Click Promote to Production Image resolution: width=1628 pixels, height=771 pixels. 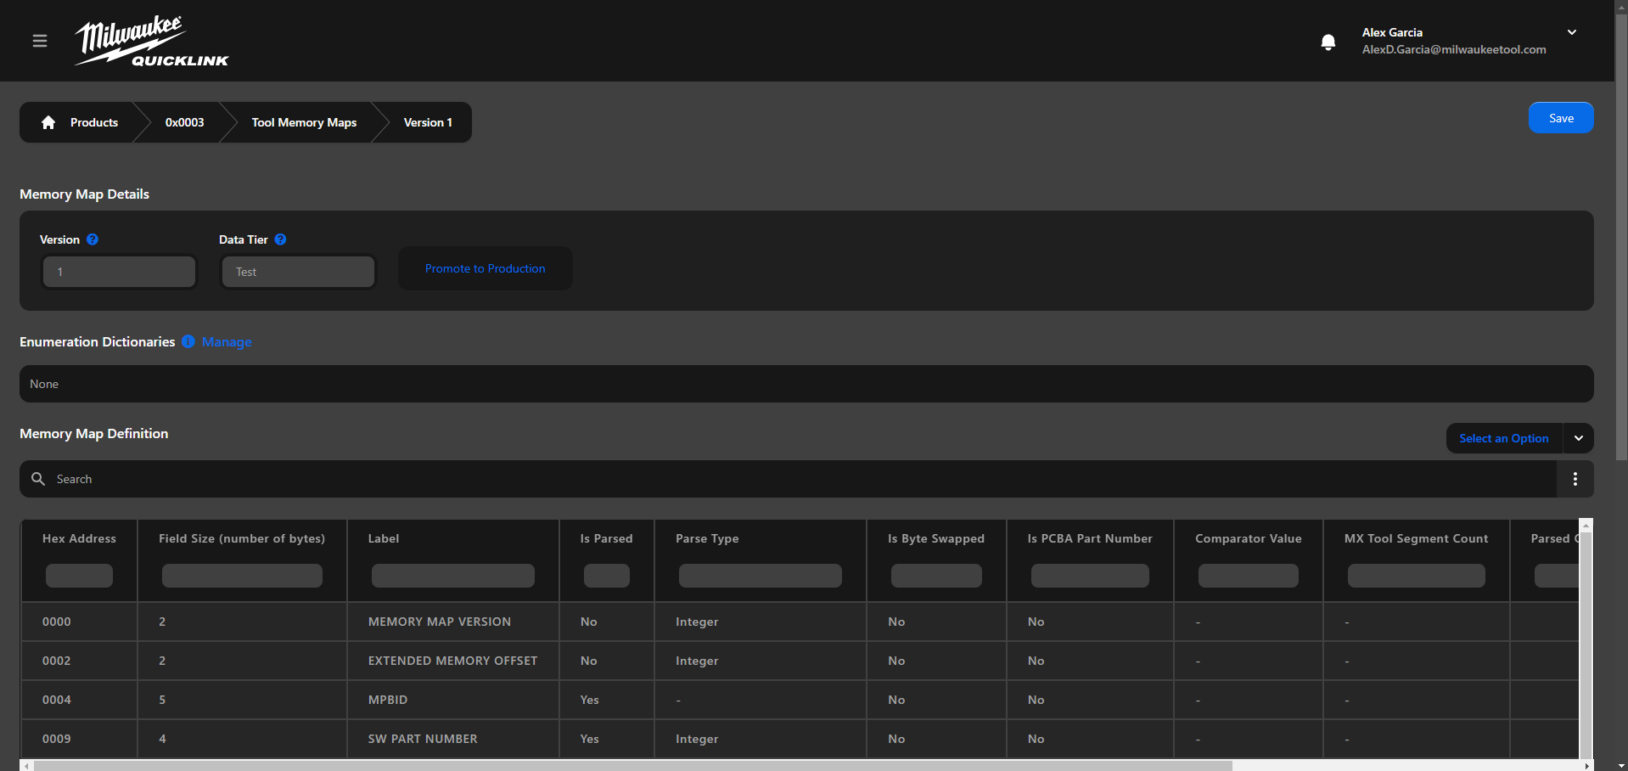(486, 268)
